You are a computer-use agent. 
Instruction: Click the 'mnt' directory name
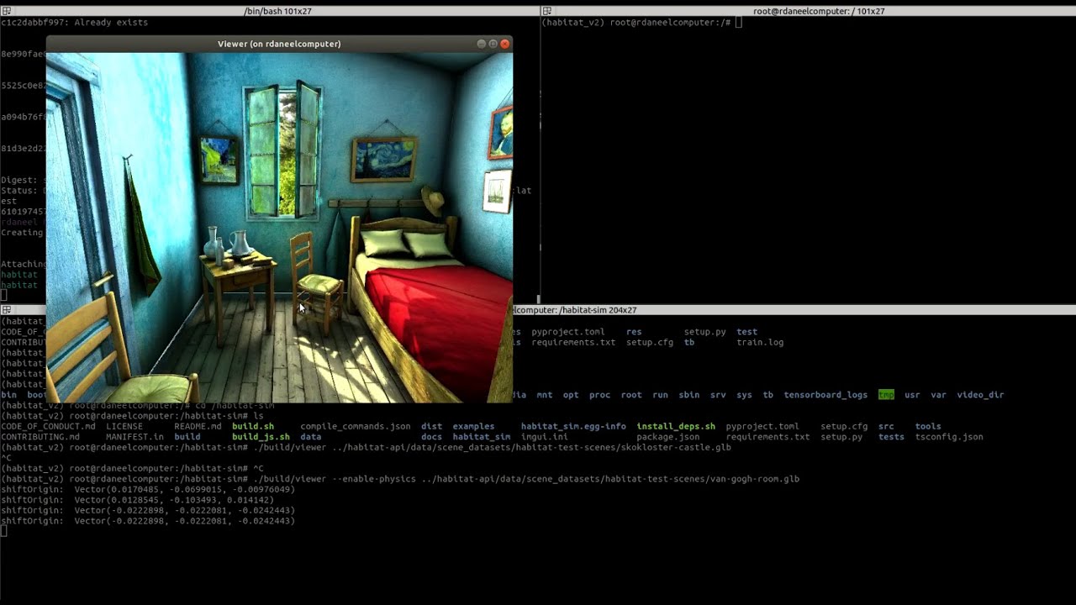pos(545,395)
